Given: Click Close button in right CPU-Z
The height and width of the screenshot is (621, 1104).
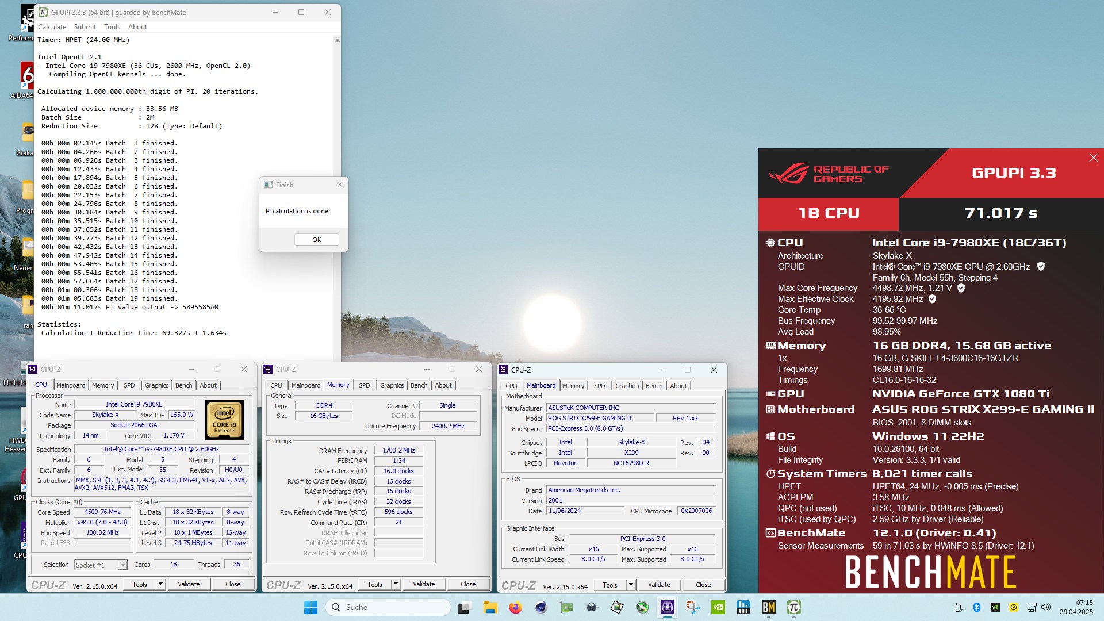Looking at the screenshot, I should pos(703,585).
